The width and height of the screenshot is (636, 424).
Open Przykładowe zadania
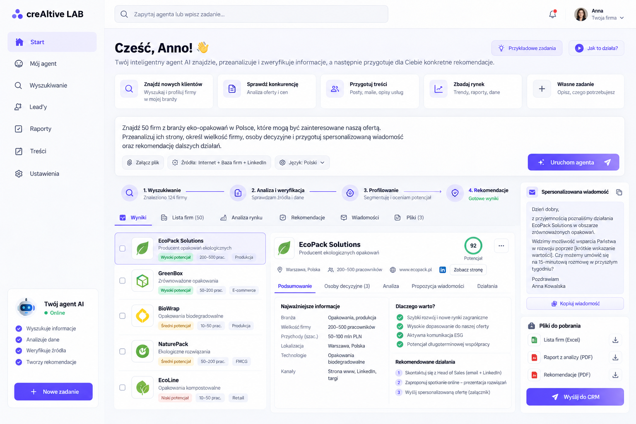527,48
